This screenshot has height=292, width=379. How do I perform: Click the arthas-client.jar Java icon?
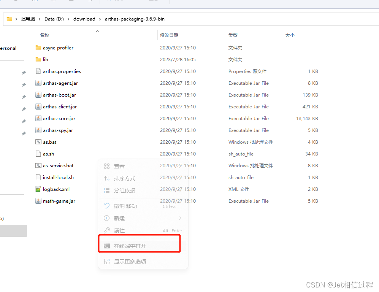click(38, 106)
